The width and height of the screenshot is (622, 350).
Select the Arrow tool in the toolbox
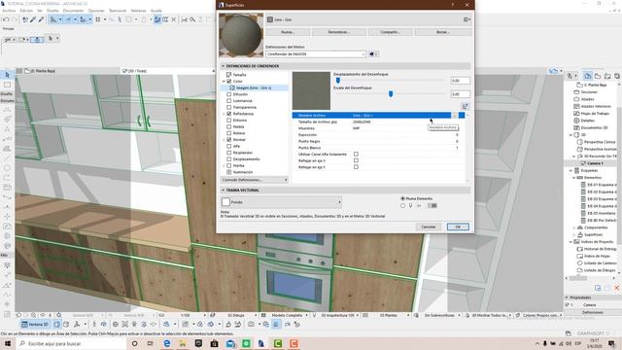pos(7,75)
